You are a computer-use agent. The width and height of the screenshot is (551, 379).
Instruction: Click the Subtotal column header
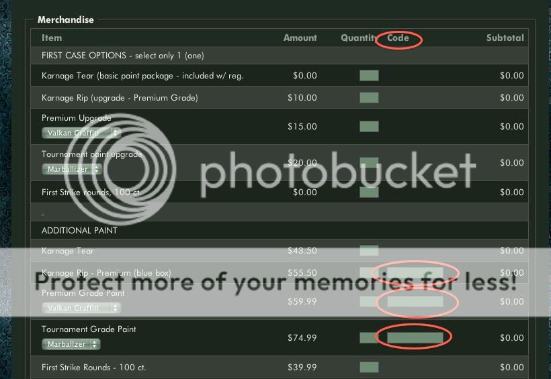point(505,38)
